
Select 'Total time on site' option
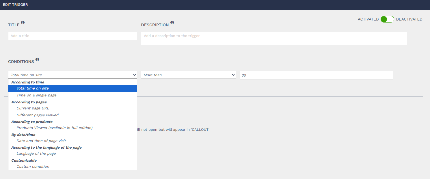tap(33, 88)
